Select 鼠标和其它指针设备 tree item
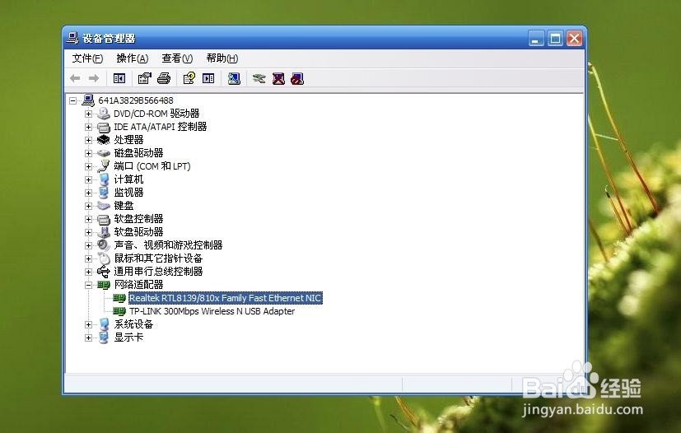Image resolution: width=681 pixels, height=433 pixels. tap(158, 258)
